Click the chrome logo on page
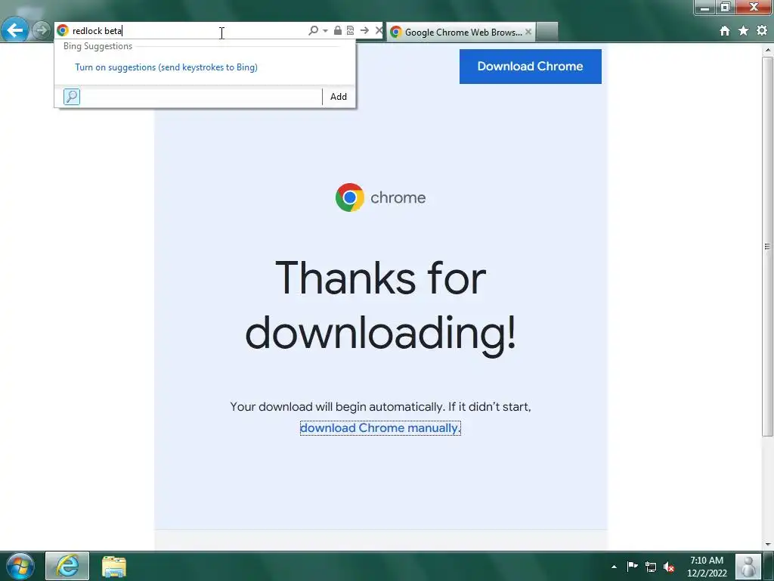Viewport: 774px width, 581px height. point(380,197)
